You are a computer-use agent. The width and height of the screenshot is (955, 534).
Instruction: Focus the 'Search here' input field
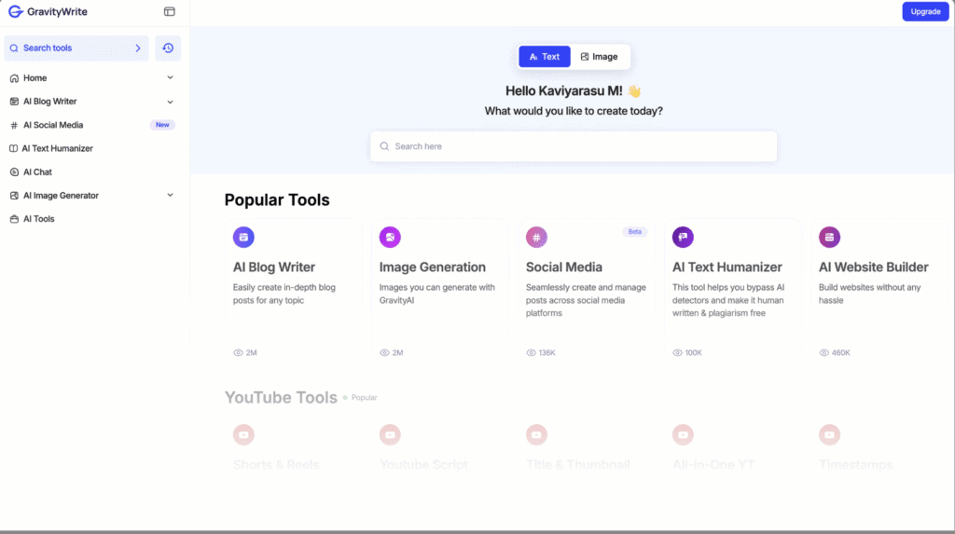tap(574, 146)
